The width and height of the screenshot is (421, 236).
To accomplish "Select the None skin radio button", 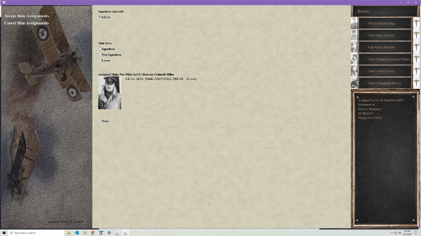I will click(x=100, y=121).
